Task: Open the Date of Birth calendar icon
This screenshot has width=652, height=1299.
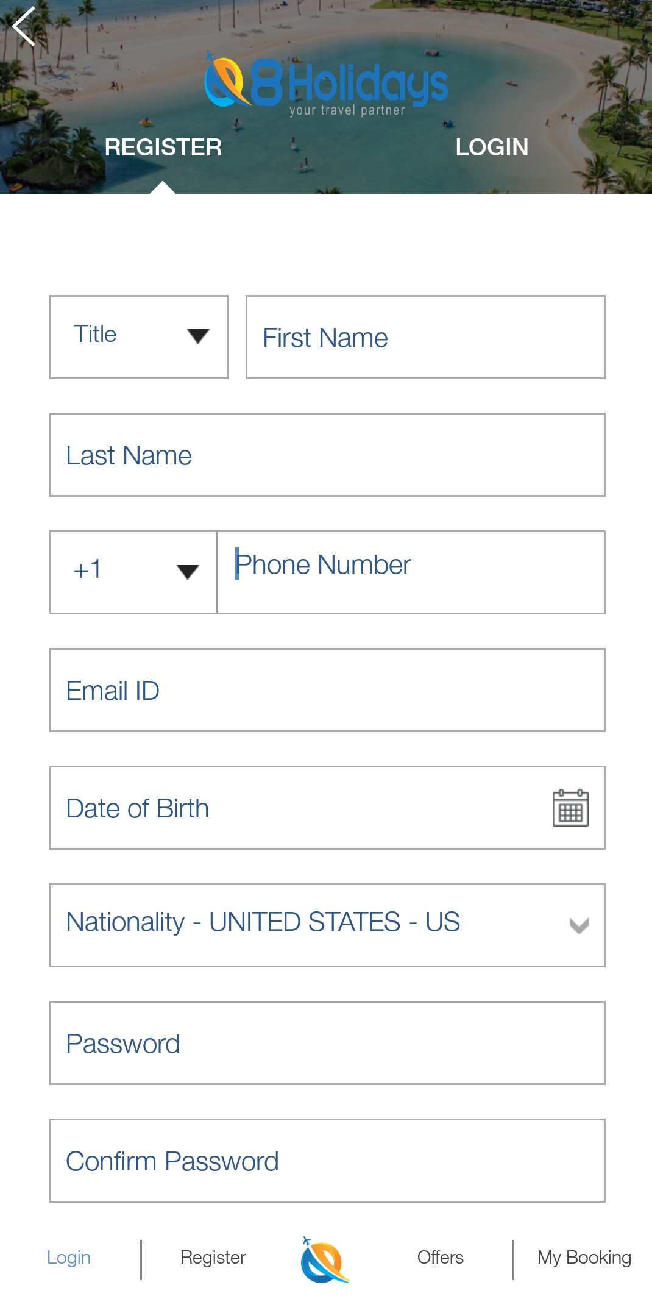Action: click(570, 808)
